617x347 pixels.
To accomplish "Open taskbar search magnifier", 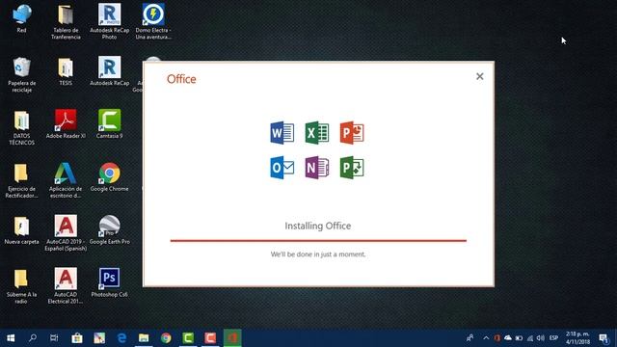I will click(x=33, y=338).
